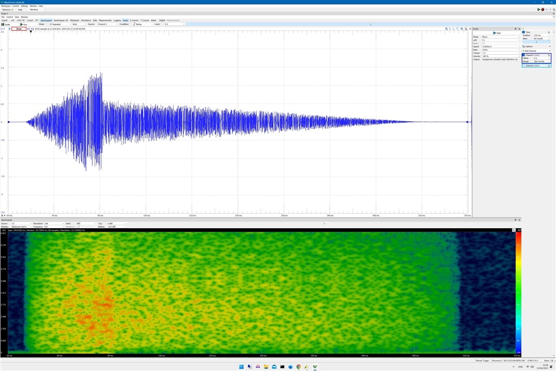This screenshot has width=556, height=371.
Task: Open the Notes view
Action: [153, 21]
